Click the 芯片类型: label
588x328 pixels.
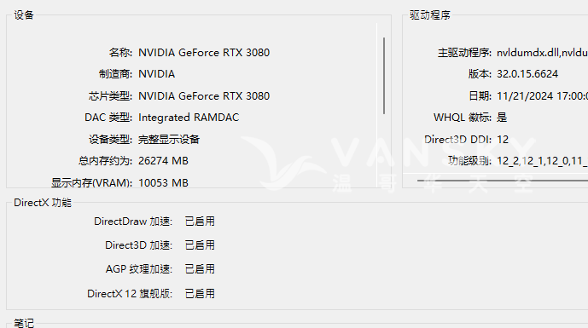click(x=110, y=96)
